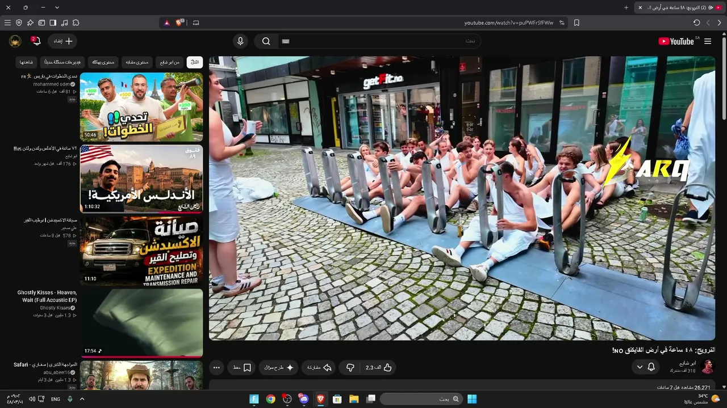The image size is (727, 408).
Task: Click the main video player
Action: tap(462, 198)
